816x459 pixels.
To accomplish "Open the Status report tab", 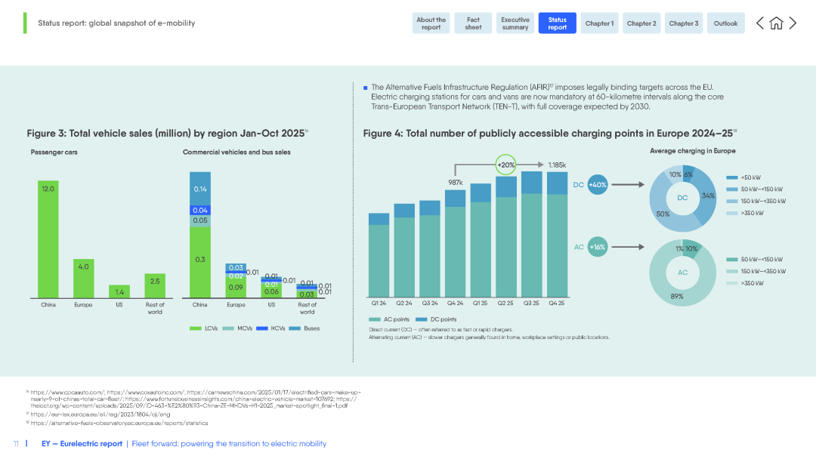I will tap(558, 23).
